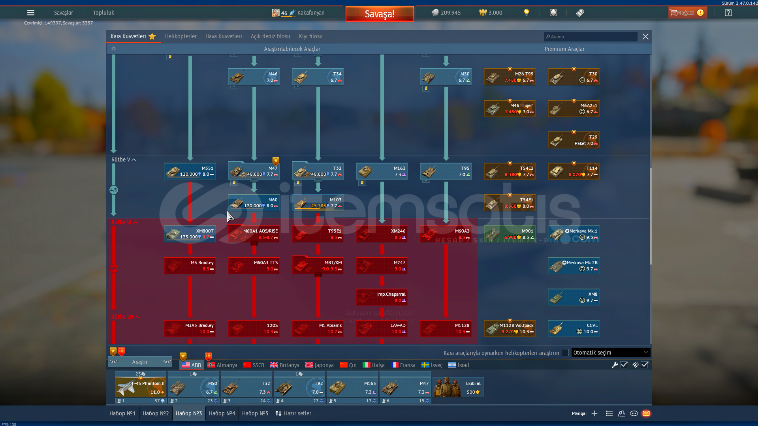Select the Merkava Mk.2B premium card
This screenshot has width=758, height=426.
(x=574, y=266)
